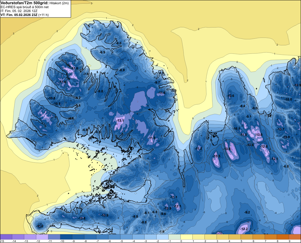Click the -9.1 temperature label

[249, 117]
